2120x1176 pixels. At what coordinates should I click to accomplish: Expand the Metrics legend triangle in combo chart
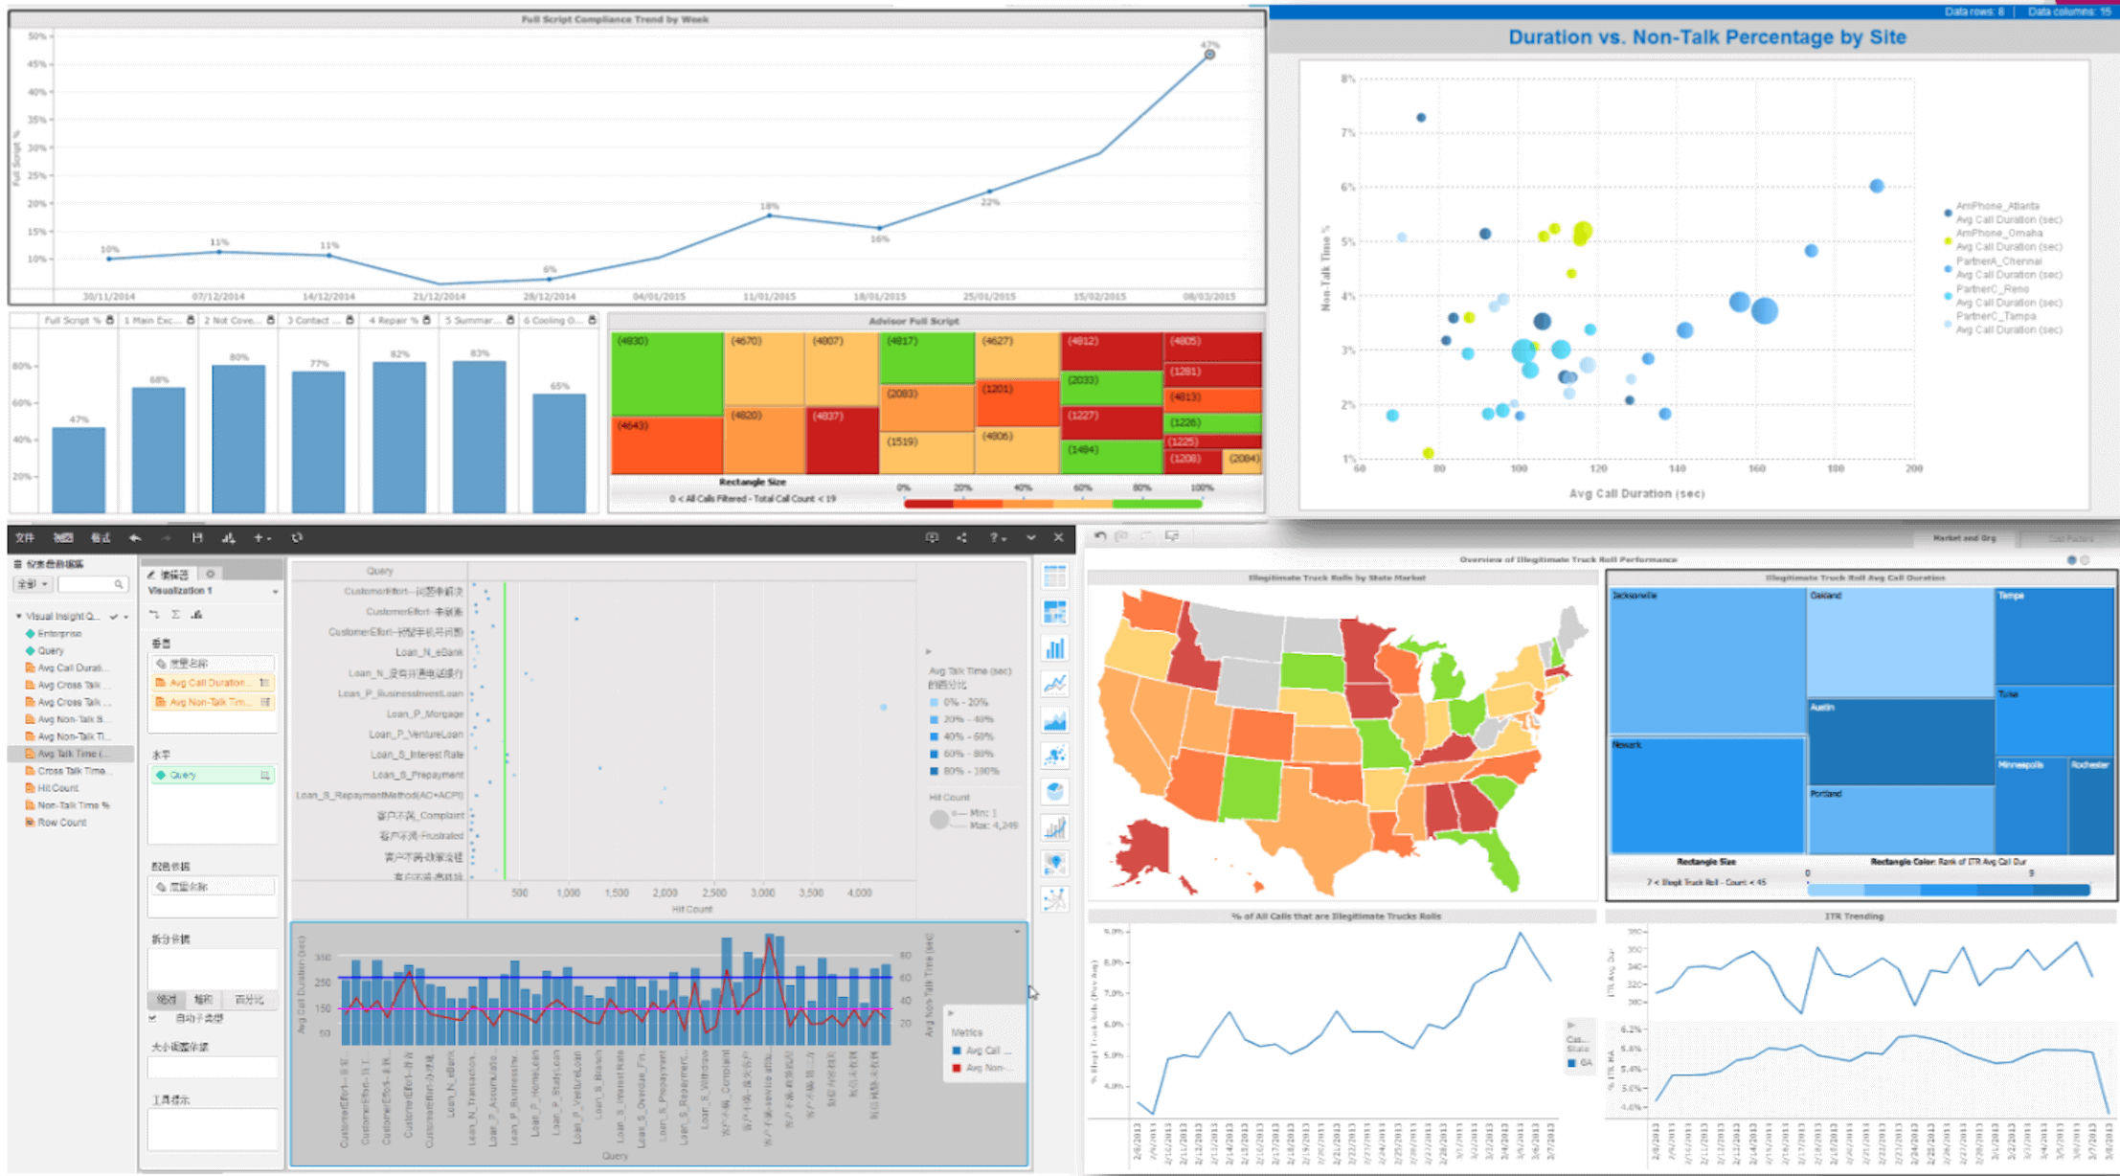[951, 1013]
